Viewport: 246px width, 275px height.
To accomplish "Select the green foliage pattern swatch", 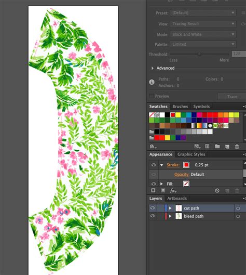I will pos(215,126).
